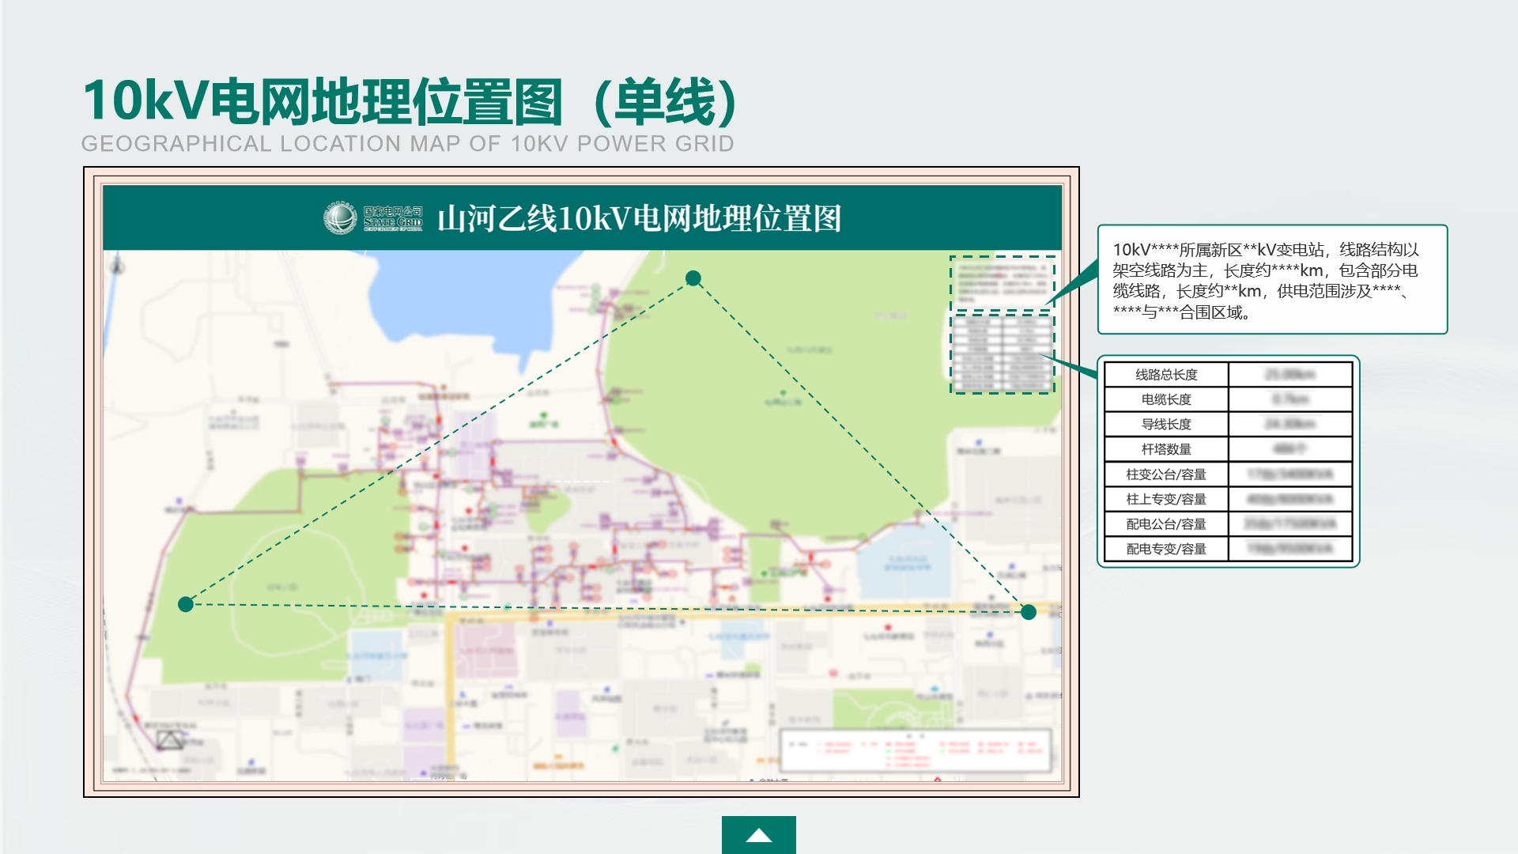This screenshot has width=1518, height=854.
Task: Click the slide heading 10kV电网地理位置图（单线）
Action: point(410,101)
